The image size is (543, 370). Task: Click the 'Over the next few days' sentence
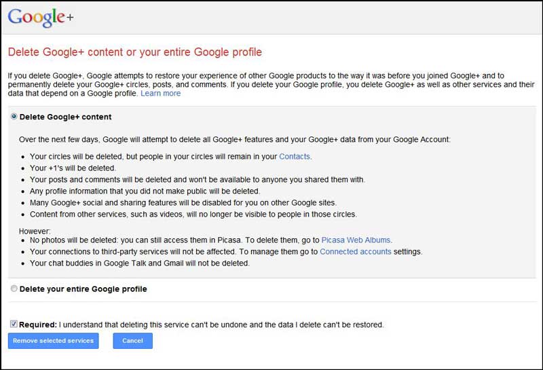click(x=235, y=140)
